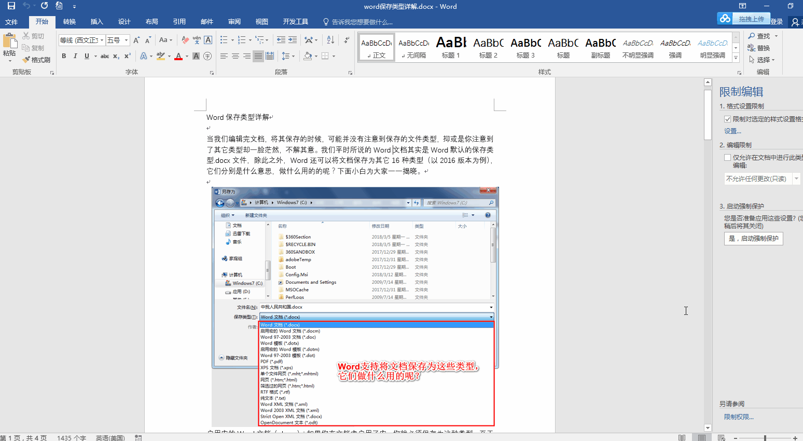This screenshot has width=803, height=441.
Task: Click the zoom slider handle in status bar
Action: coord(765,438)
